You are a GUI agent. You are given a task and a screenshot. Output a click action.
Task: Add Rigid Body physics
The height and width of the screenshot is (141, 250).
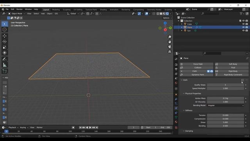(x=232, y=71)
